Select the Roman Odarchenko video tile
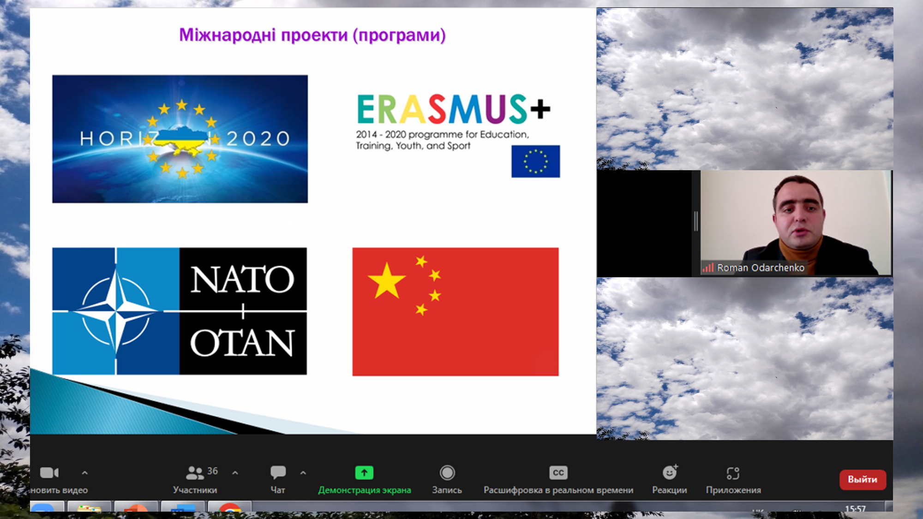The image size is (923, 519). 796,223
